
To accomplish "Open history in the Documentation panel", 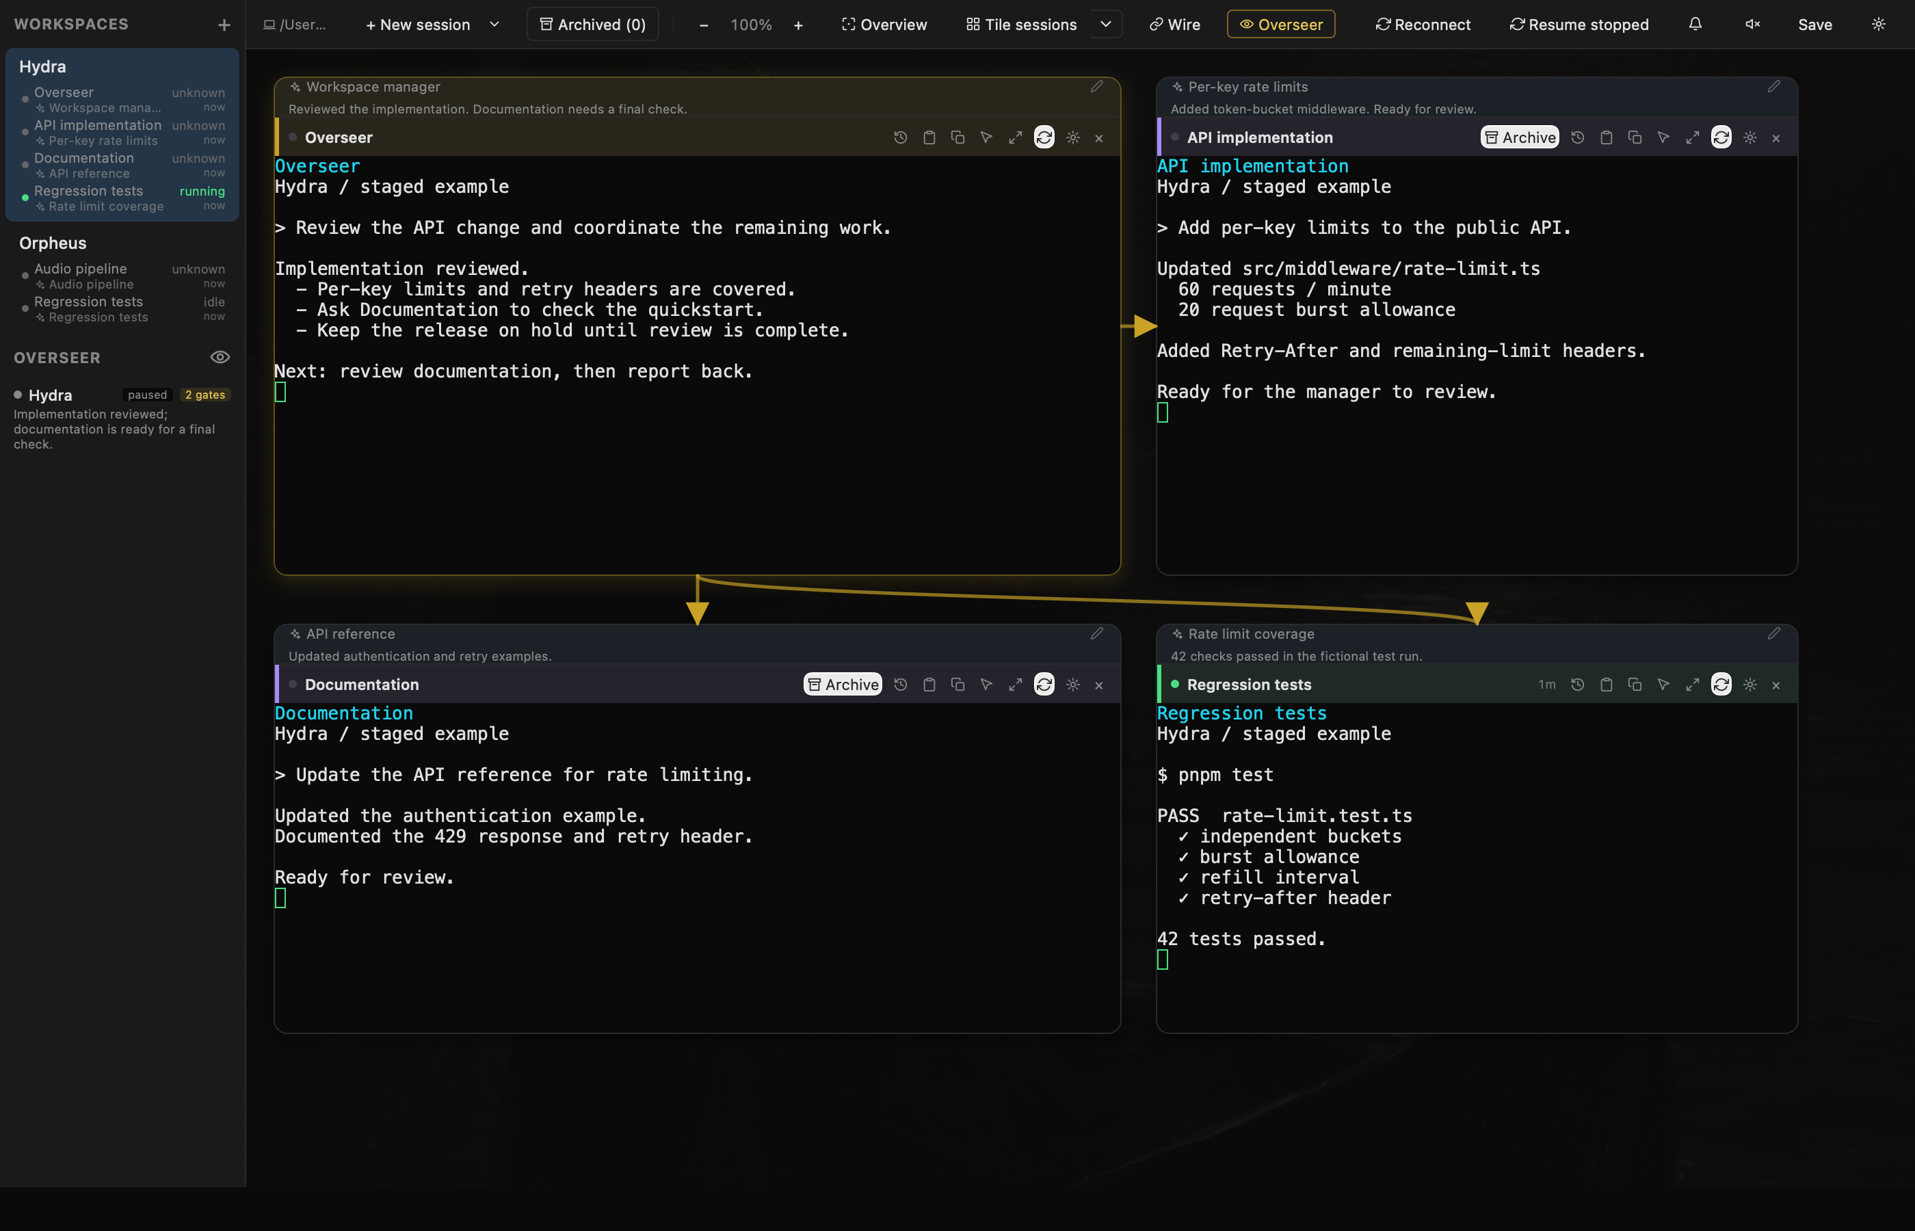I will [x=900, y=685].
